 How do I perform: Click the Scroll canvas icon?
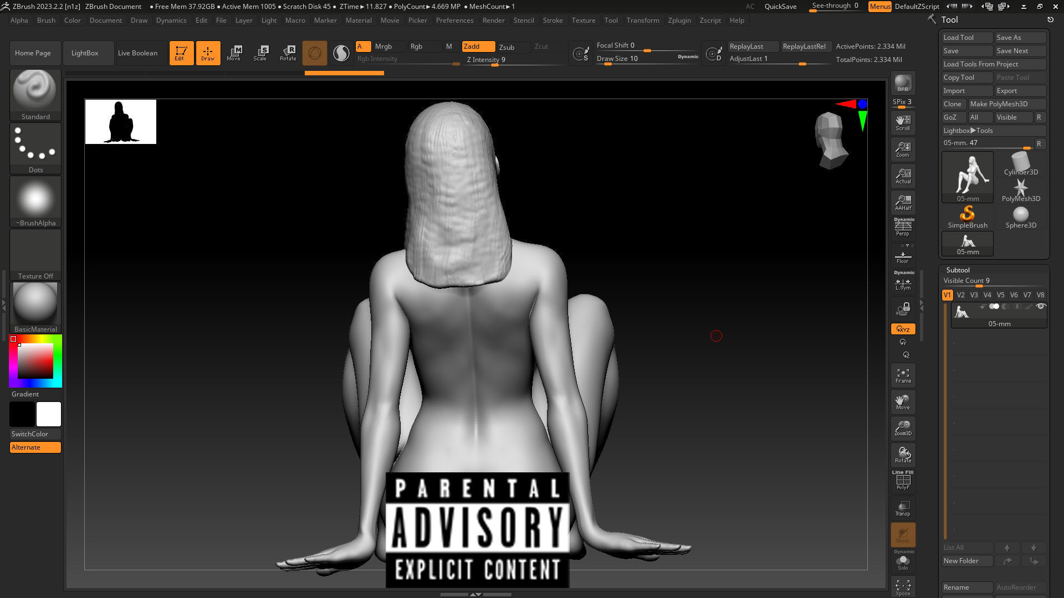pos(903,123)
